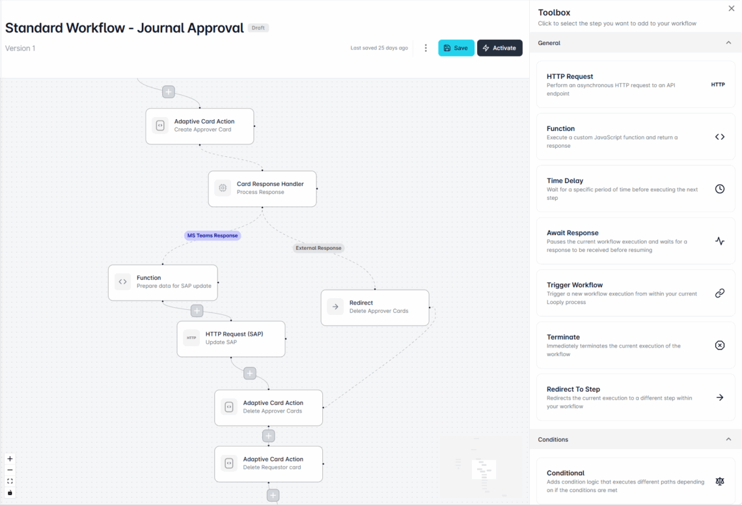Screen dimensions: 742x505
Task: Click the Conditional scales icon
Action: pos(719,481)
